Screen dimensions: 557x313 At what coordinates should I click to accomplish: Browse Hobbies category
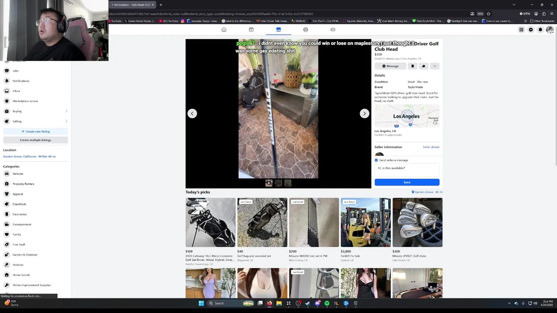pos(35,265)
